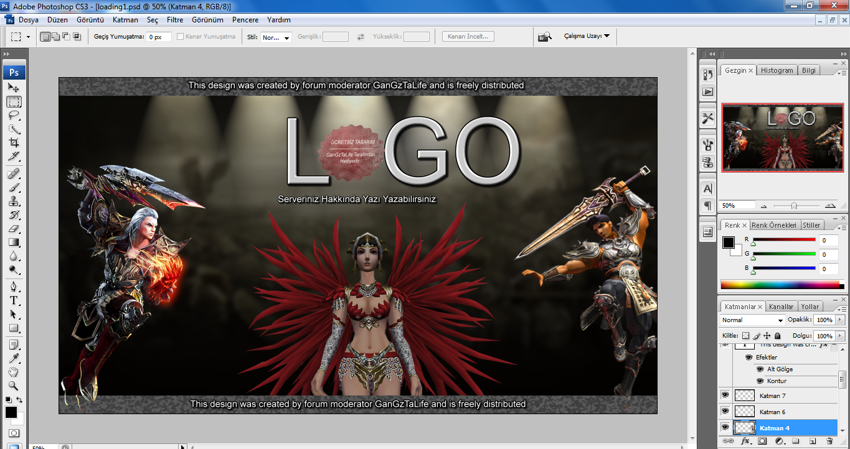850x449 pixels.
Task: Click the delete layer trash icon
Action: tap(829, 441)
